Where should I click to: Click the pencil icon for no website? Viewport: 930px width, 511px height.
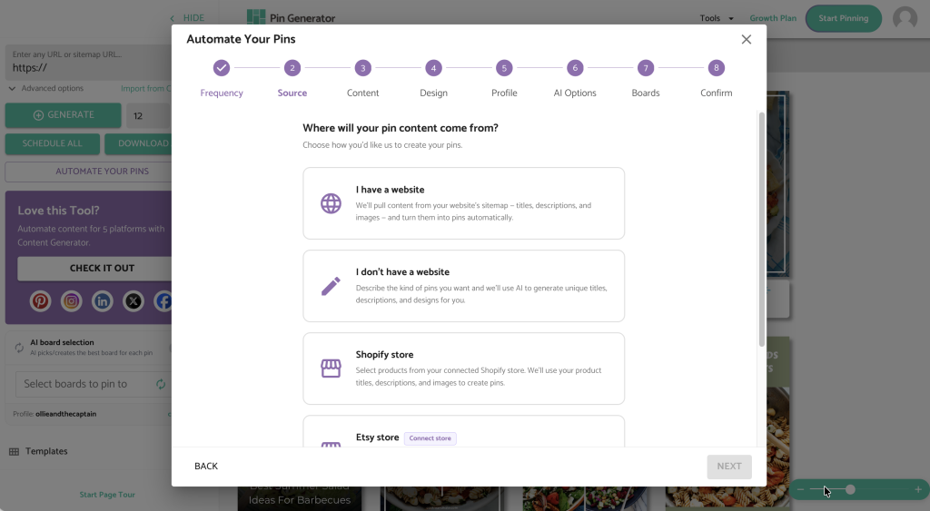tap(331, 286)
